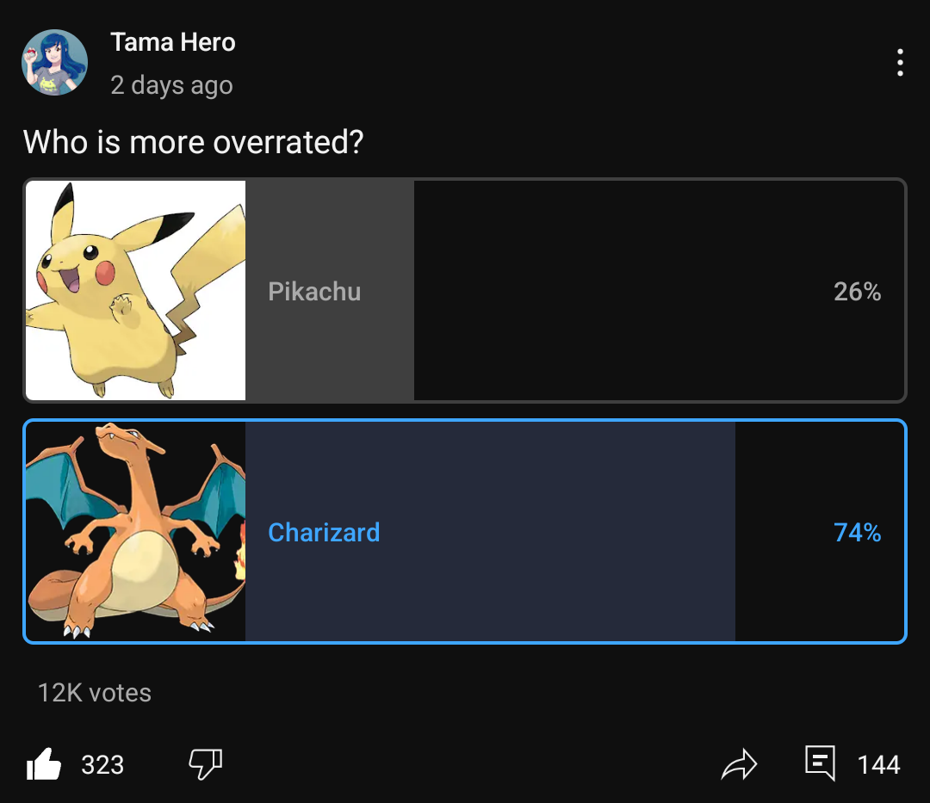This screenshot has height=803, width=930.
Task: Open the three-dot post options menu
Action: tap(900, 63)
